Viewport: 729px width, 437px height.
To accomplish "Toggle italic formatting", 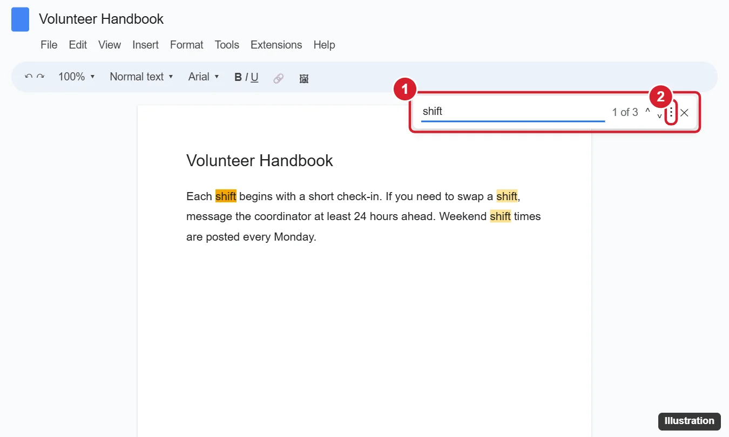I will coord(246,77).
